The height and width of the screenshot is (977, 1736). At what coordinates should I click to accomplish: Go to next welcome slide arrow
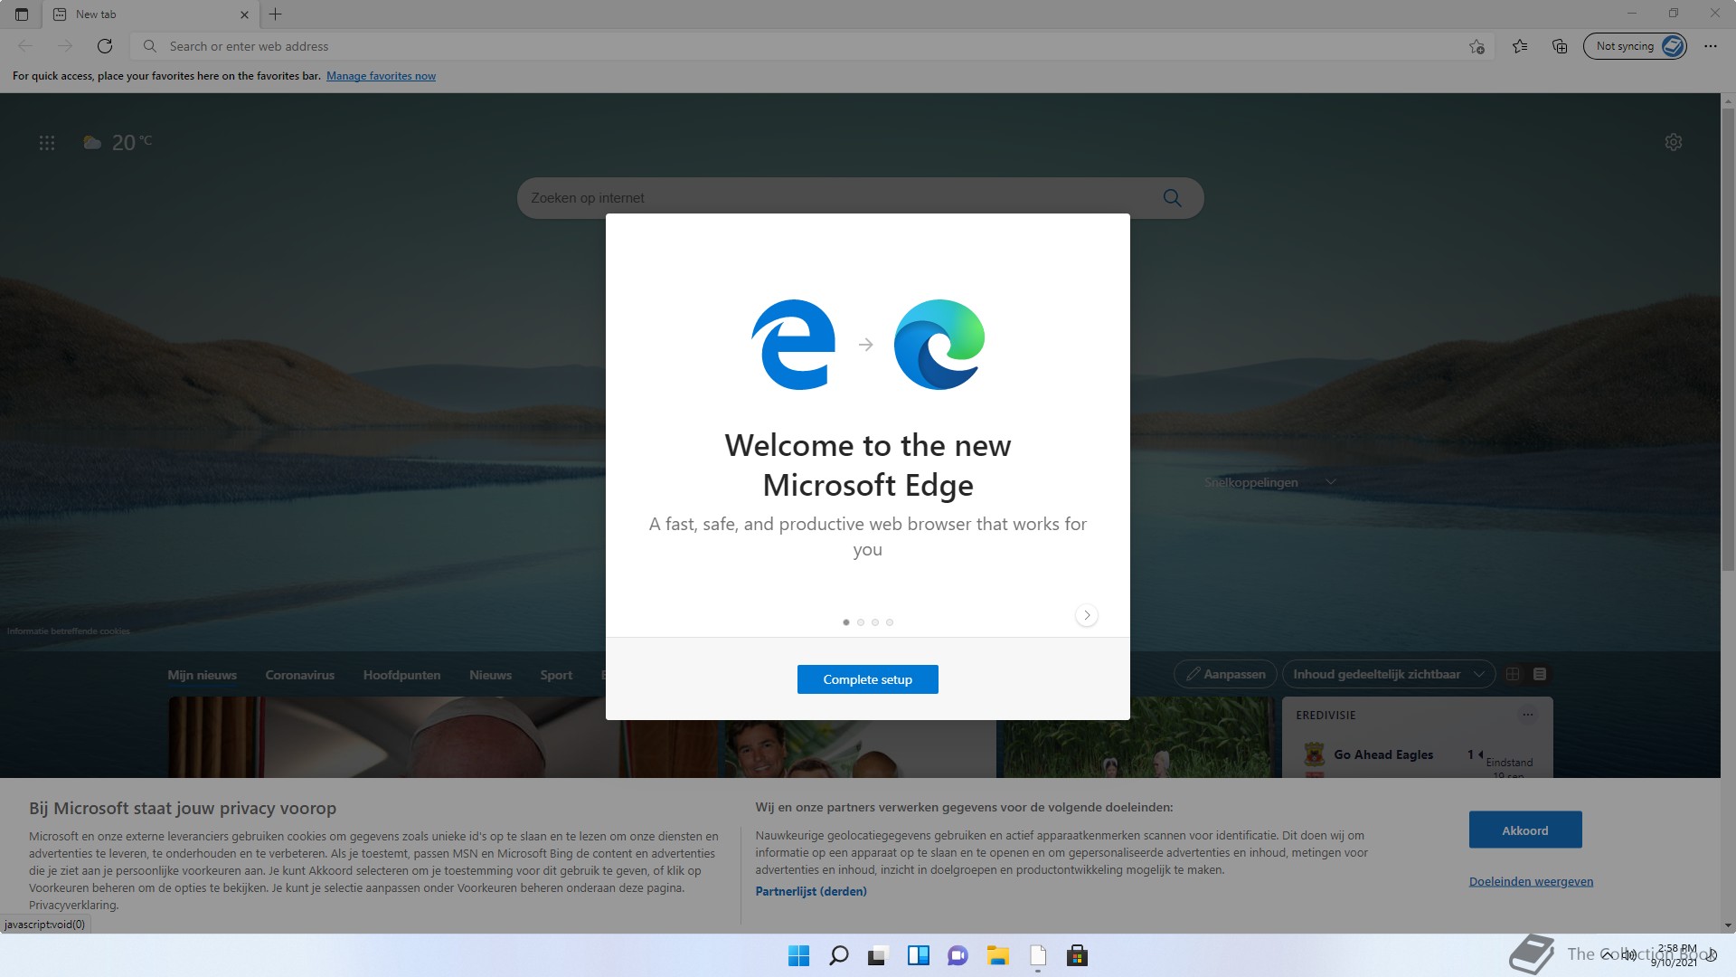(1087, 615)
